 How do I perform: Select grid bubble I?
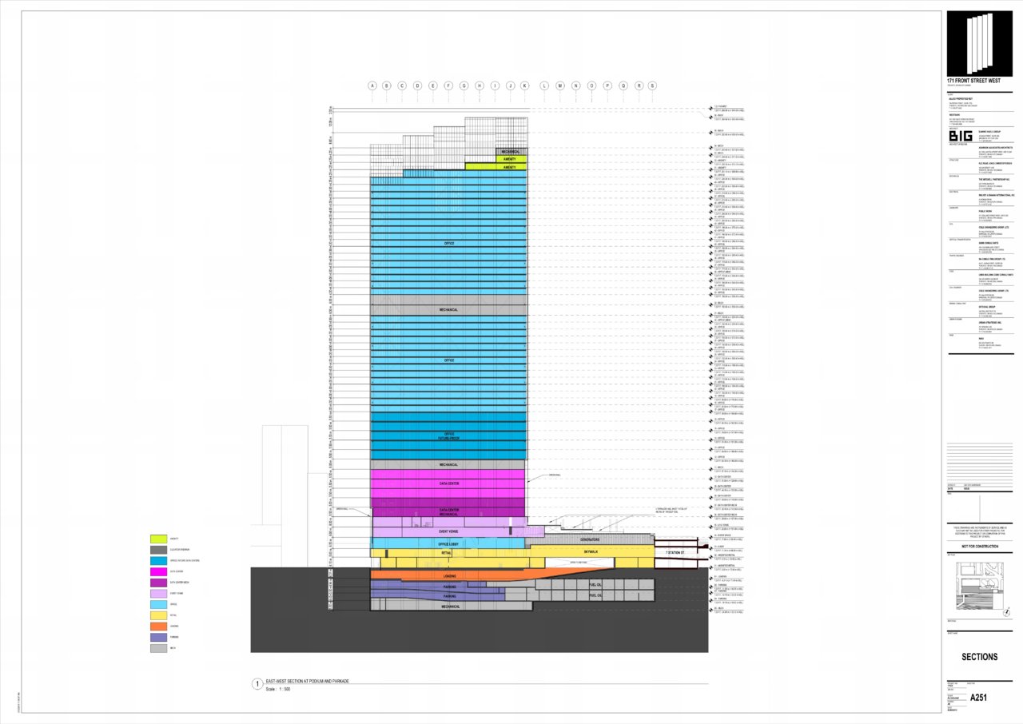click(x=495, y=86)
